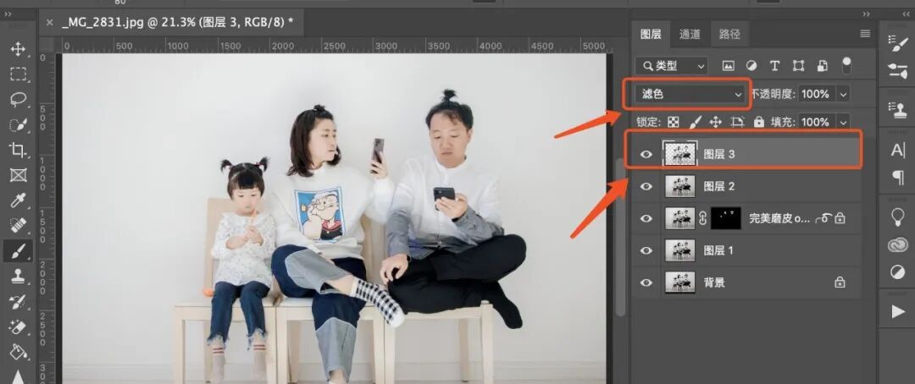
Task: Toggle prevent artboard auto-nesting lock
Action: click(738, 122)
